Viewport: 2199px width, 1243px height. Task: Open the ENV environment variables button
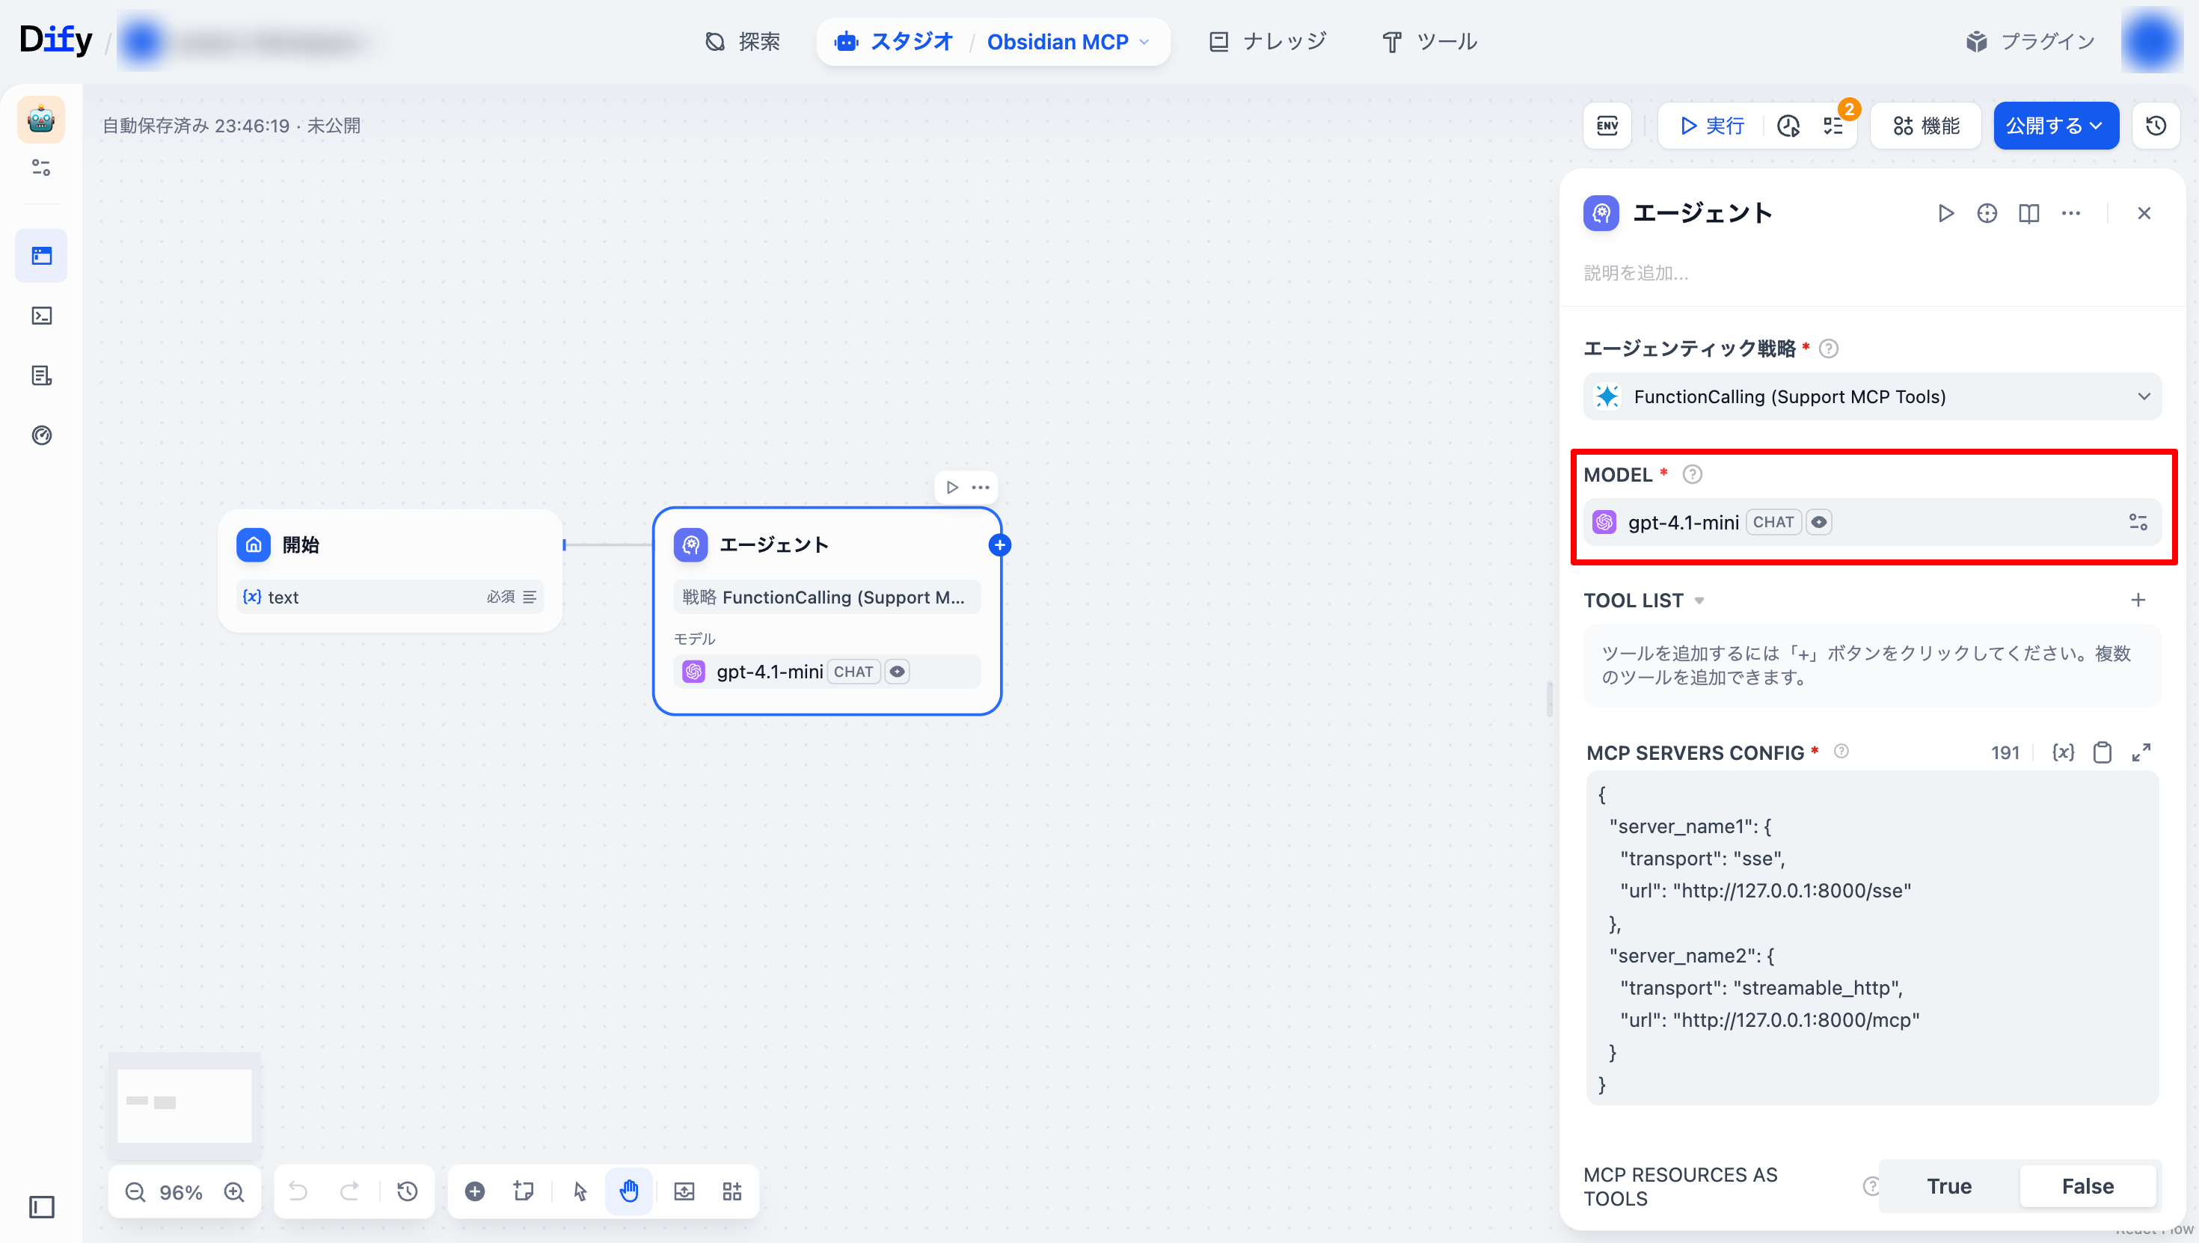1607,126
